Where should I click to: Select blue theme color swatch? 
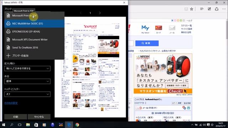tap(172, 21)
